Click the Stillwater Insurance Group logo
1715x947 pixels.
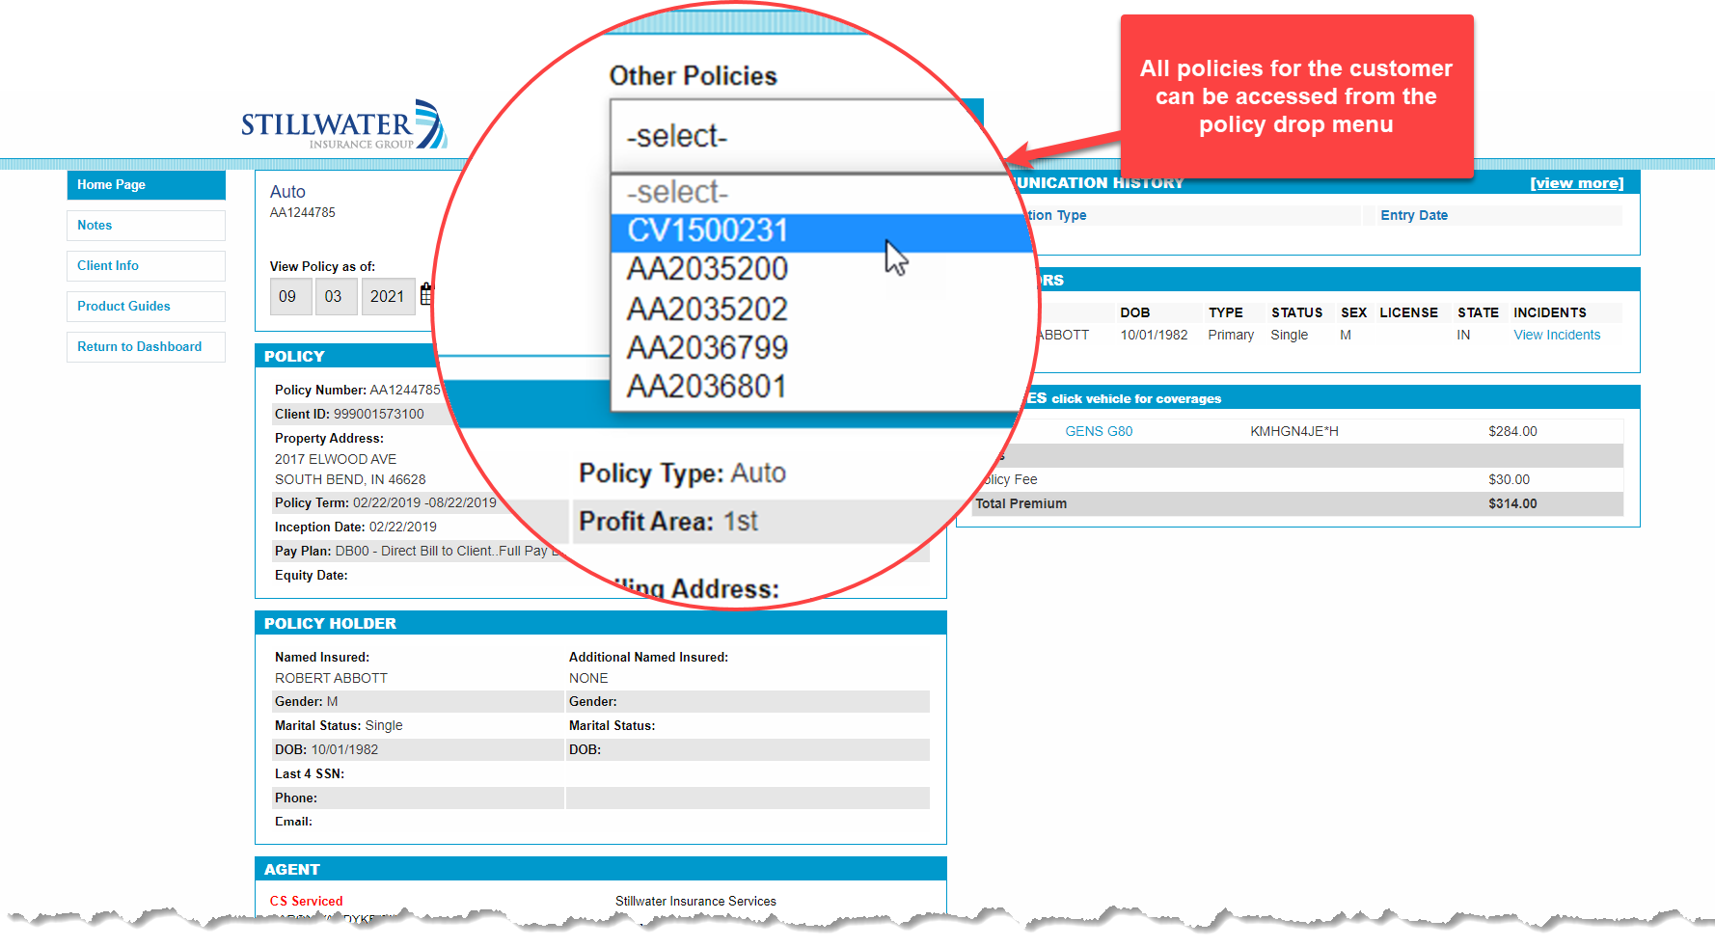point(343,124)
